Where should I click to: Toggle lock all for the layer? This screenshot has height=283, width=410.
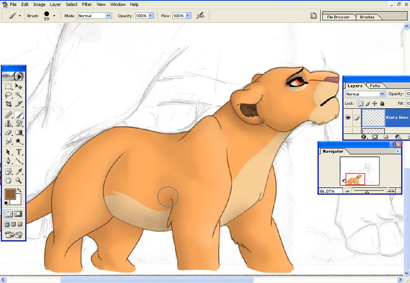click(382, 104)
